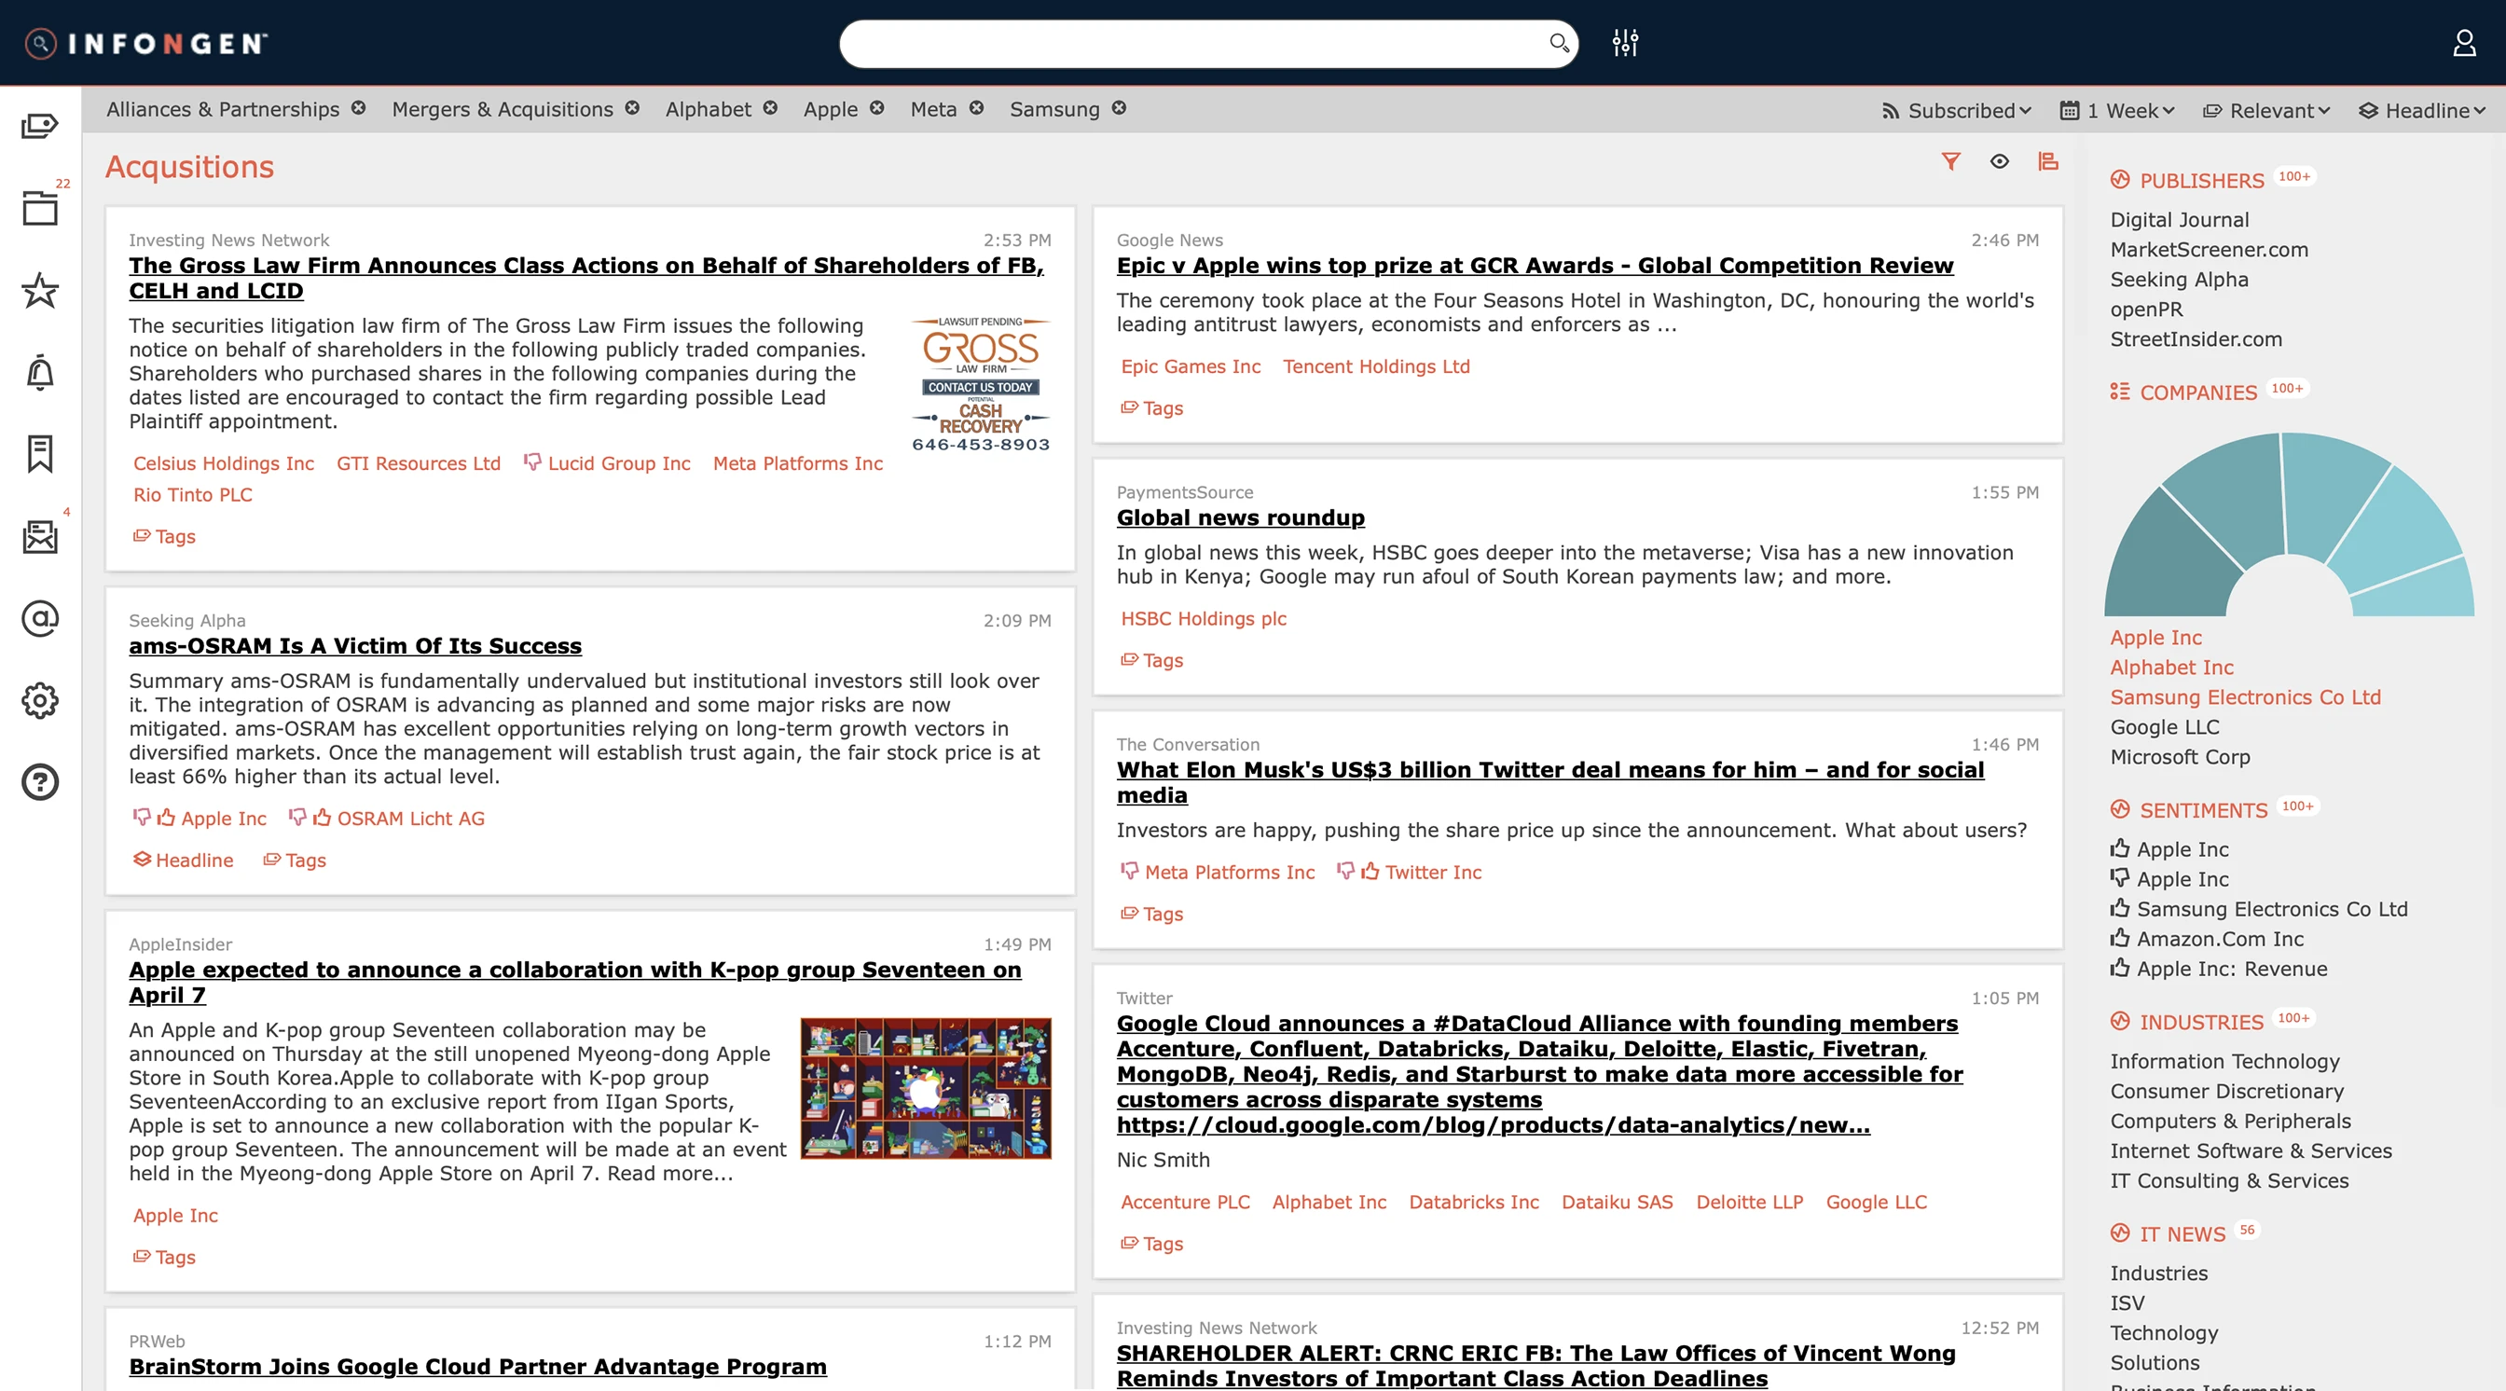2506x1391 pixels.
Task: Select the Alliances & Partnerships tab
Action: pos(223,109)
